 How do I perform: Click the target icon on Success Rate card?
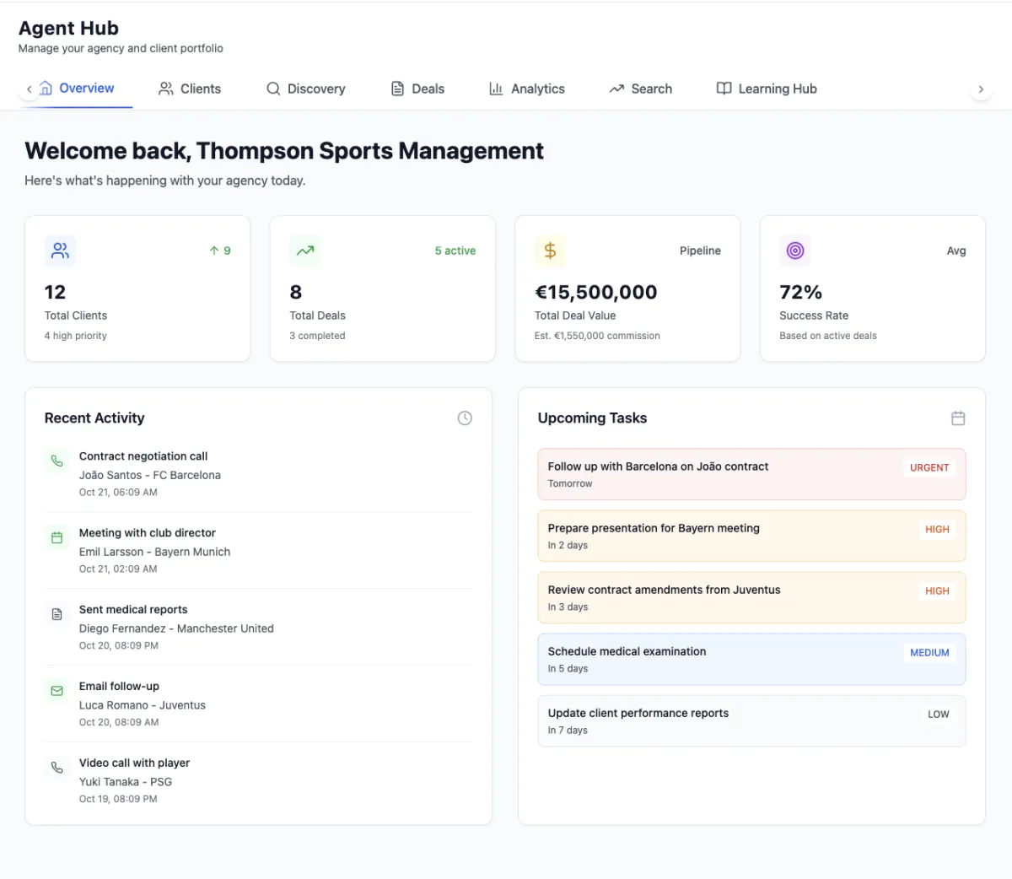tap(794, 251)
